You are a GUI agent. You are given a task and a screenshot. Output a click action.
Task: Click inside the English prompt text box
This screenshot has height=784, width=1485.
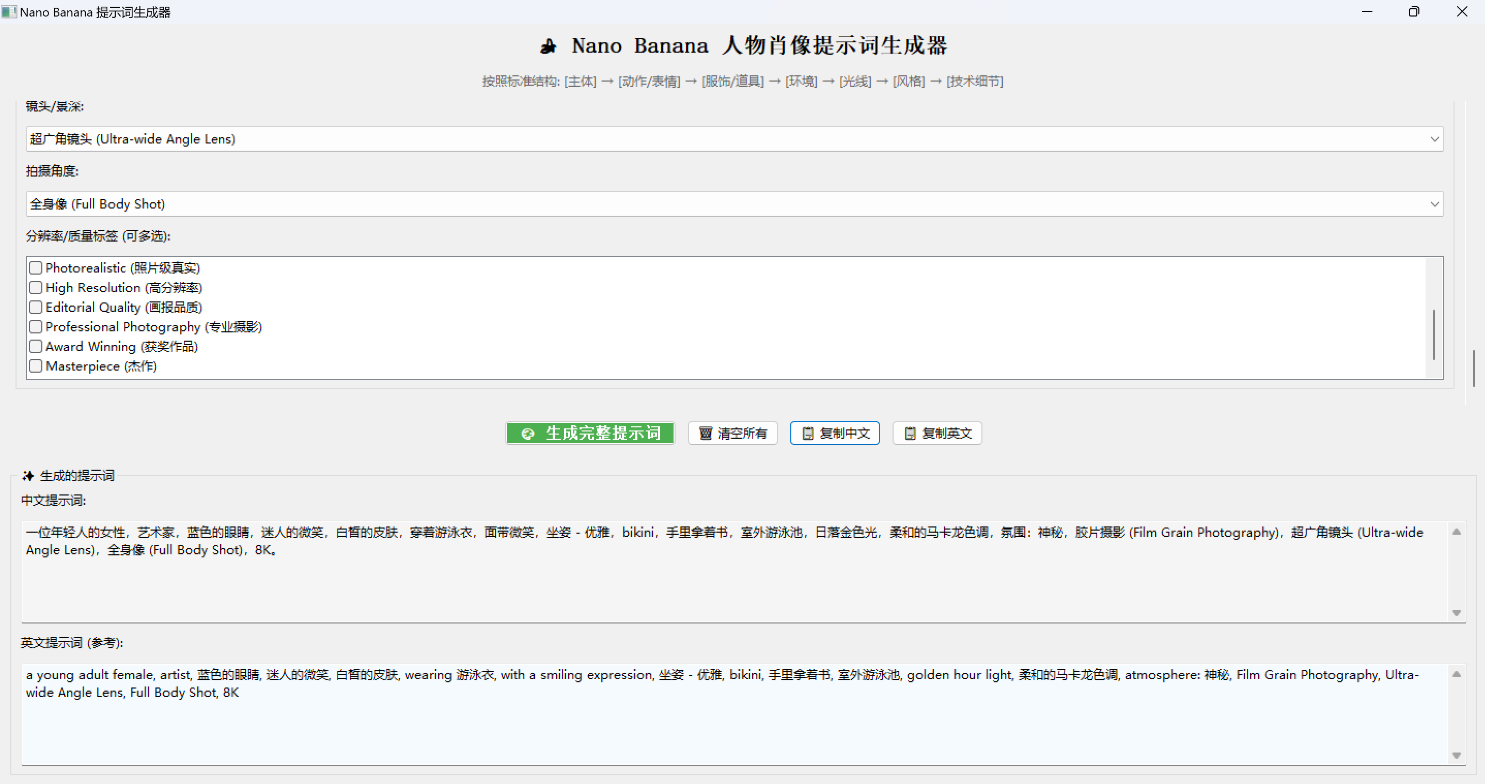pyautogui.click(x=732, y=726)
